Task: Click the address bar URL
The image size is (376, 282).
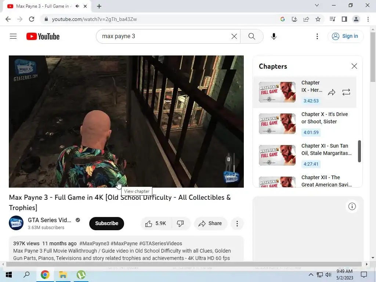Action: click(x=94, y=19)
